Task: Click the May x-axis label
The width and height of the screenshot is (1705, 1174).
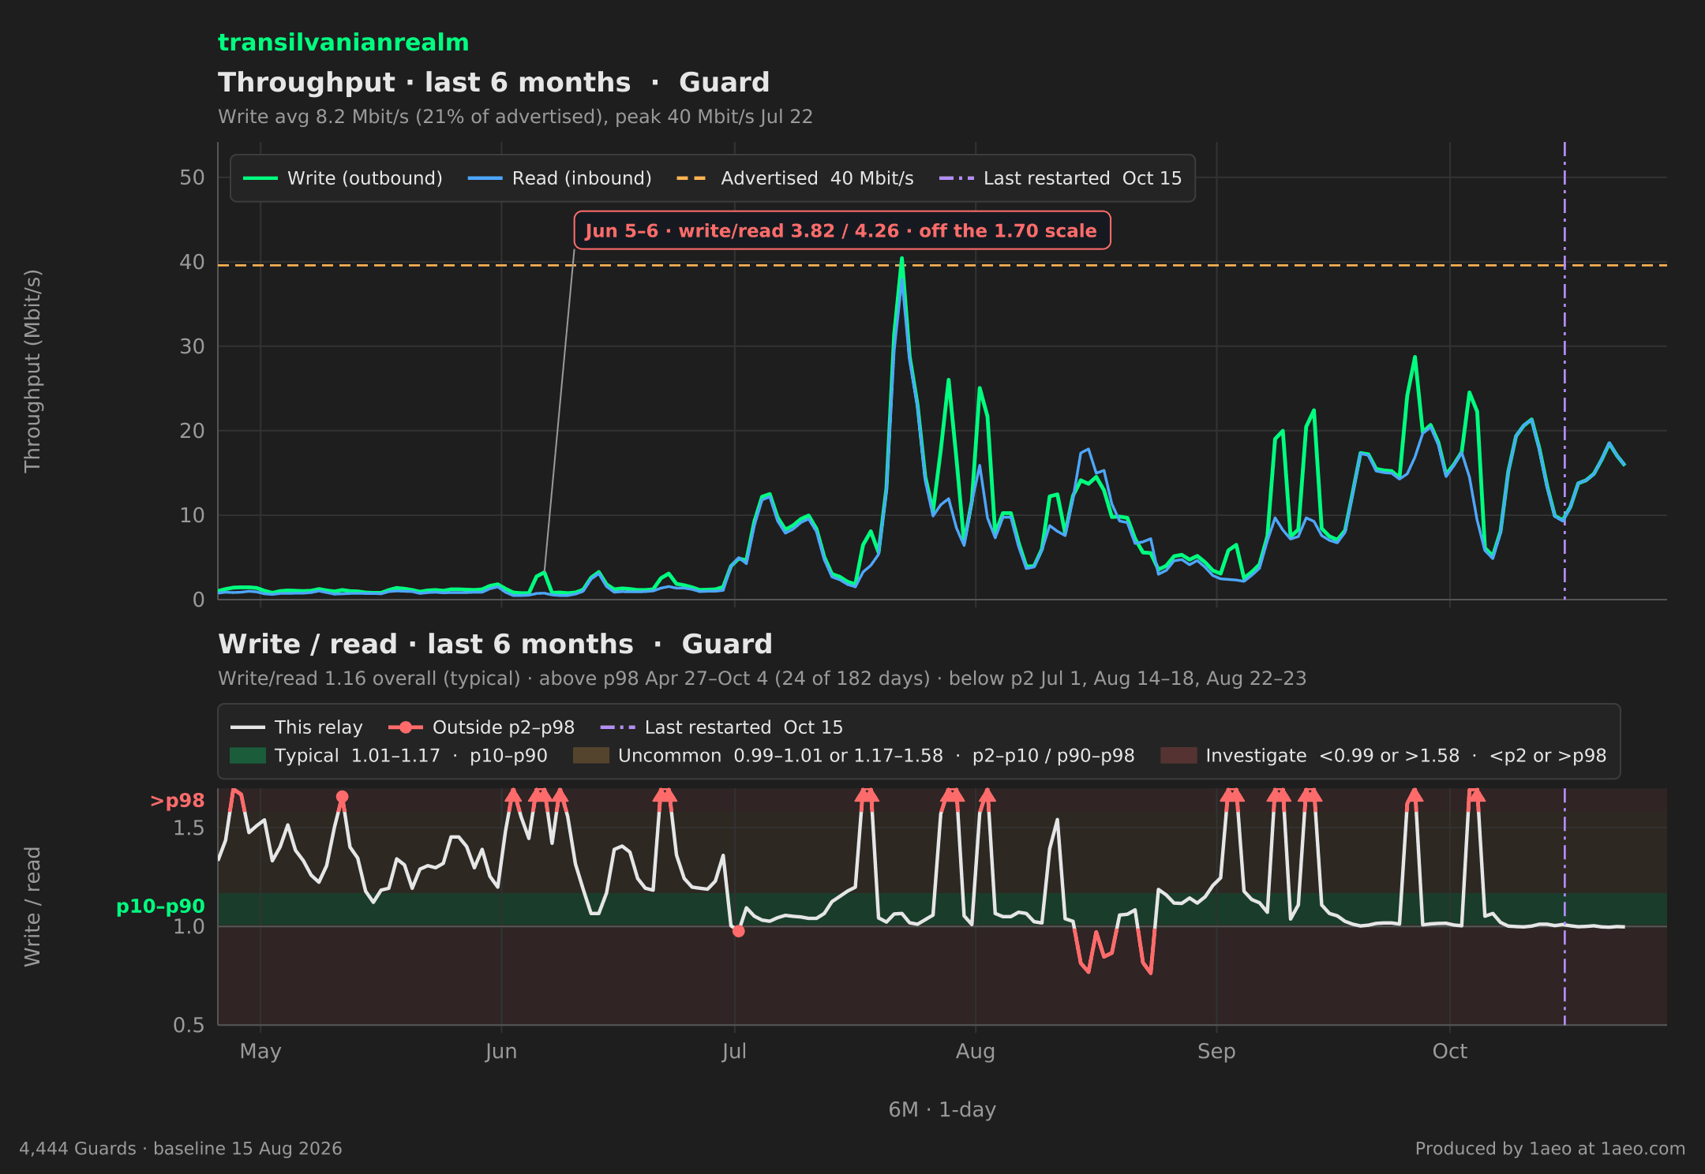Action: point(260,1052)
